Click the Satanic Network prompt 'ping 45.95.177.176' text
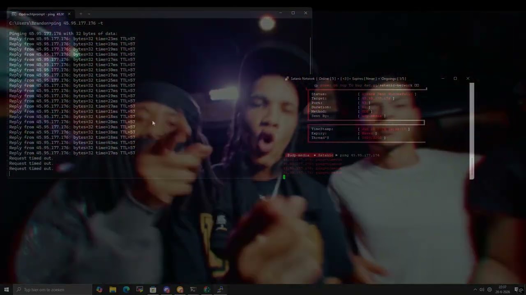Viewport: 526px width, 295px height. pyautogui.click(x=360, y=155)
